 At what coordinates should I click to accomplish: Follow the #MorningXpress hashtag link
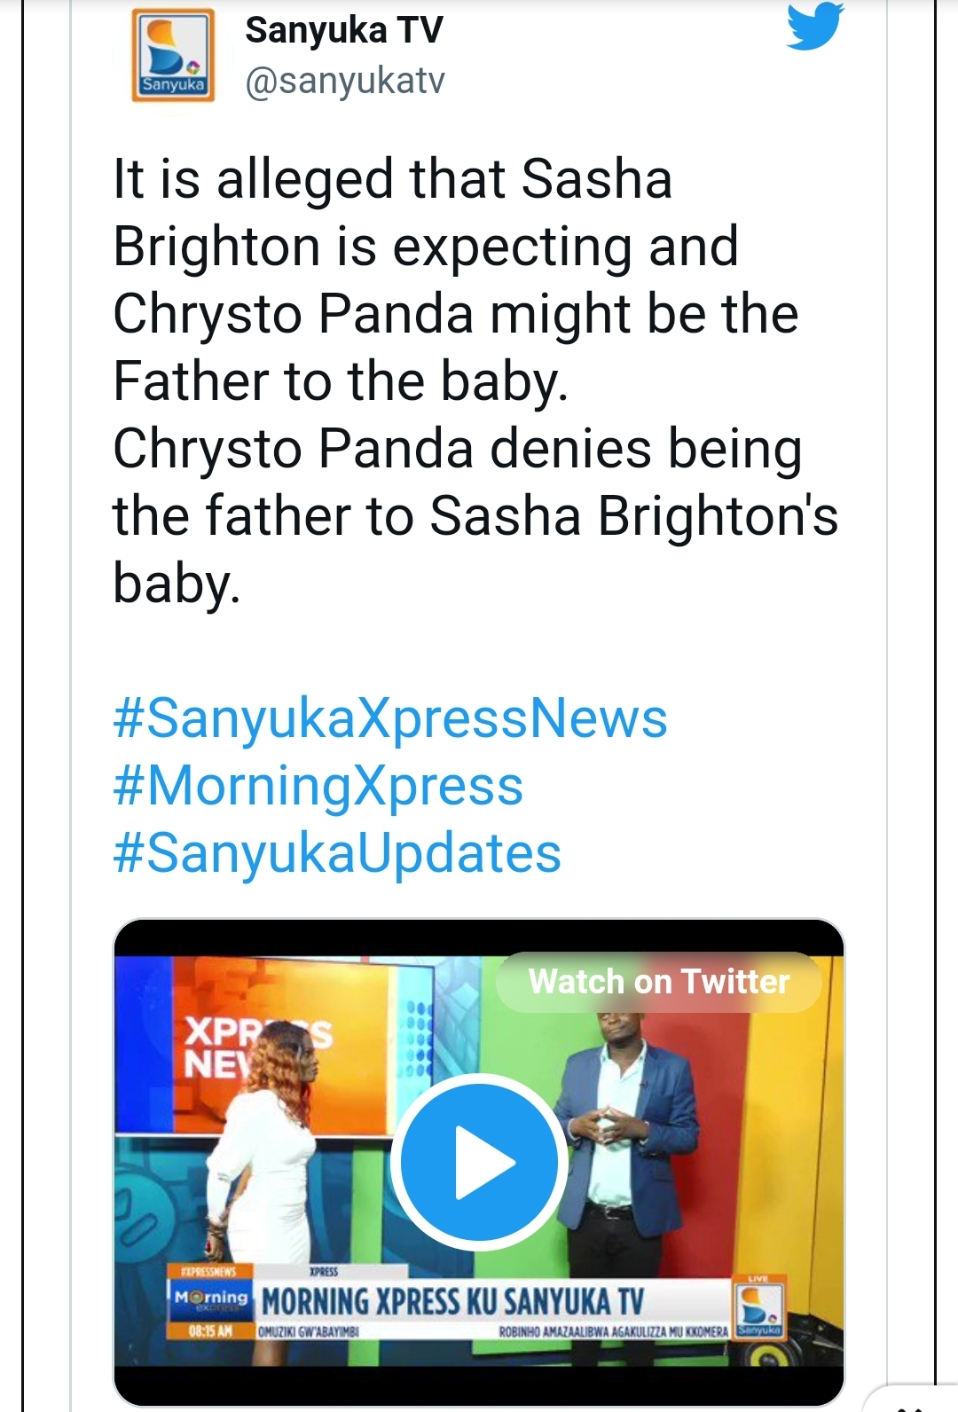[x=318, y=786]
